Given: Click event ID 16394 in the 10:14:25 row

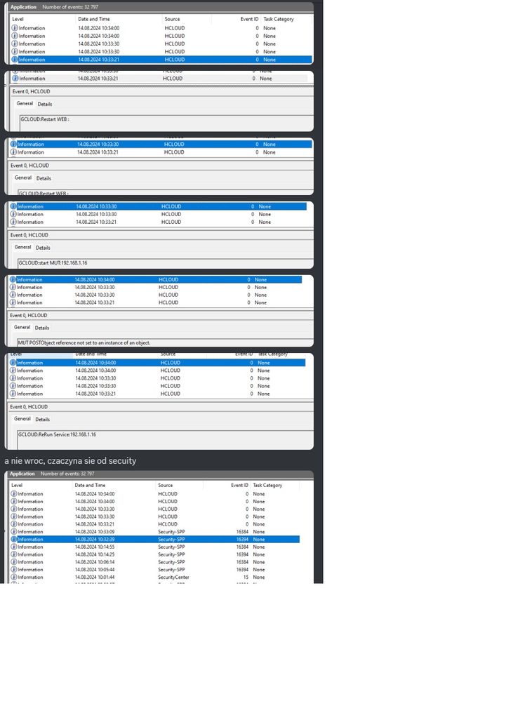Looking at the screenshot, I should tap(242, 554).
